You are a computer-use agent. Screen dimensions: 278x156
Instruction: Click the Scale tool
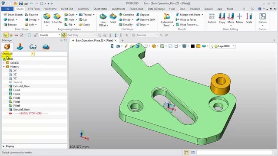coord(249,18)
